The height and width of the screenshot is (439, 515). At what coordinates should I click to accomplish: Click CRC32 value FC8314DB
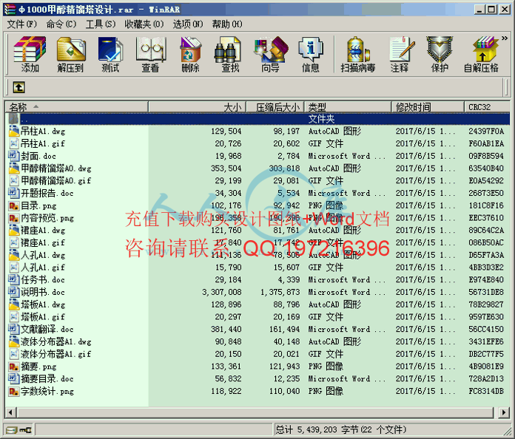pyautogui.click(x=486, y=391)
